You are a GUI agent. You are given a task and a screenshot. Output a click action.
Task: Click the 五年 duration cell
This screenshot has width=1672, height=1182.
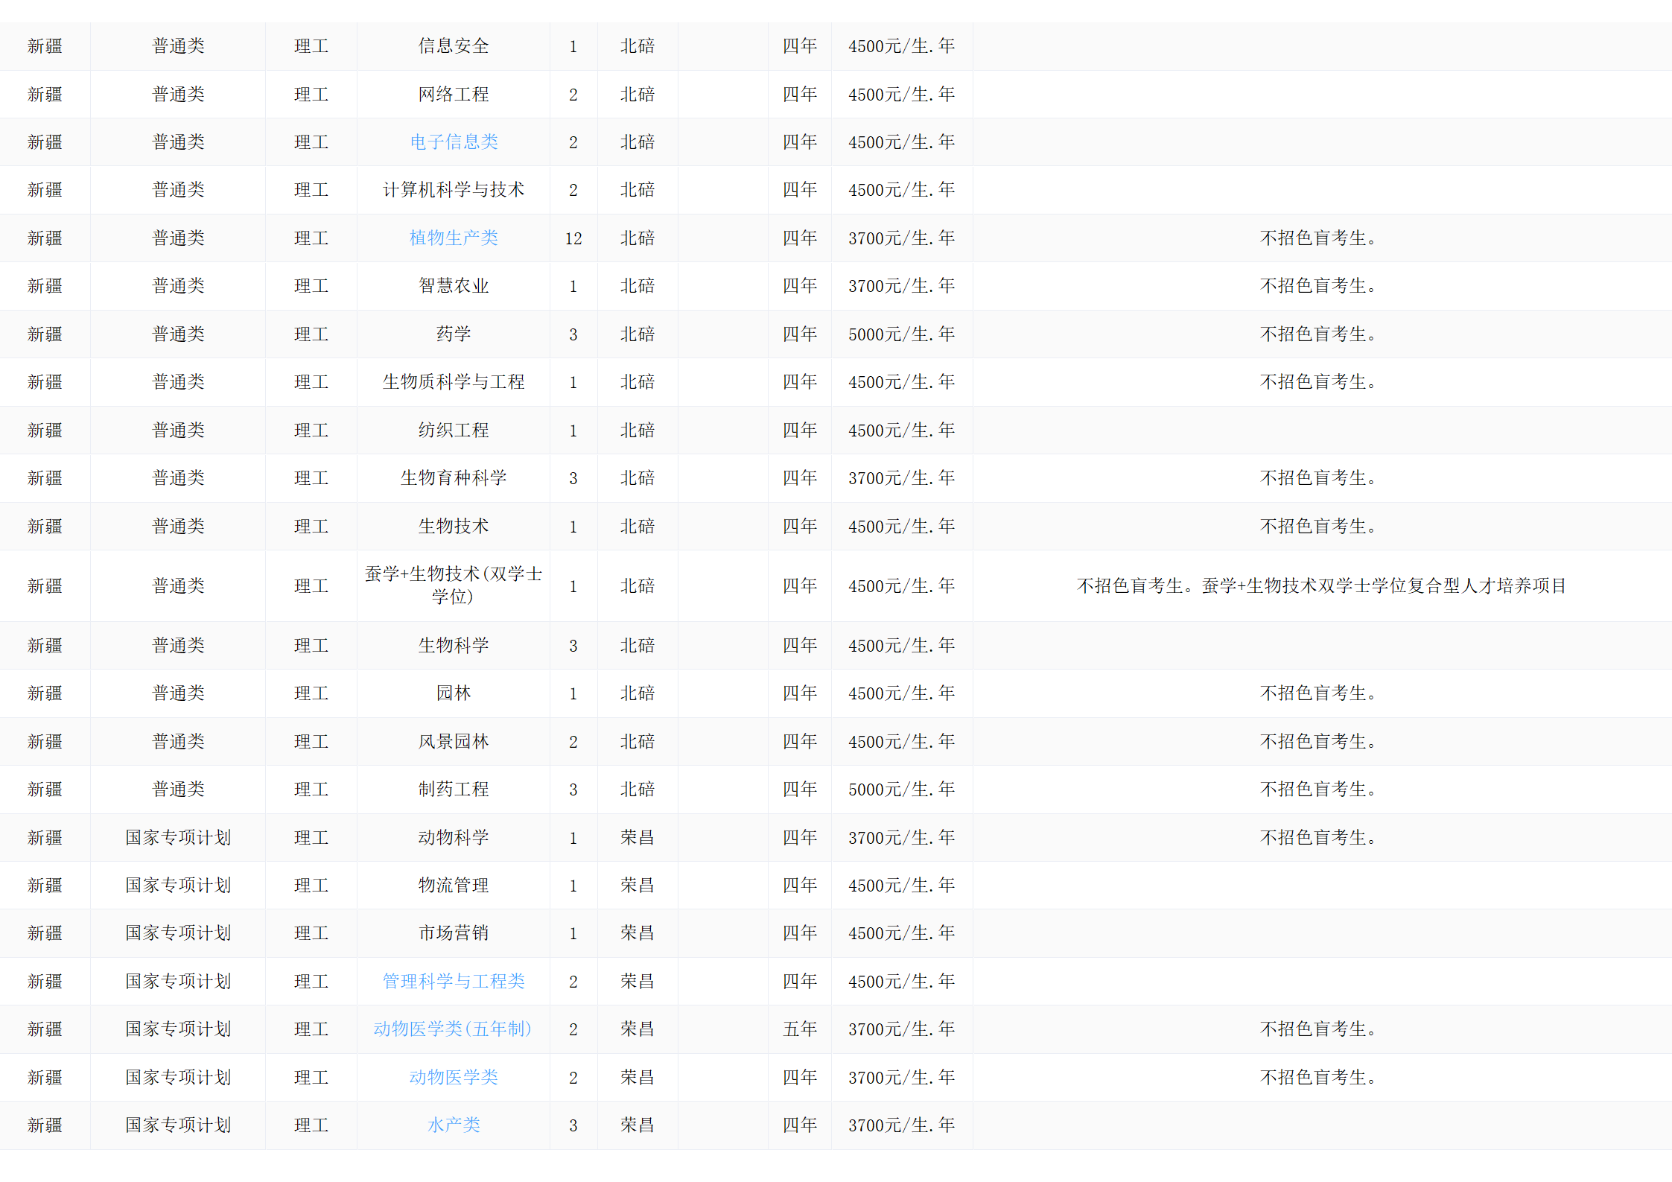coord(800,1029)
